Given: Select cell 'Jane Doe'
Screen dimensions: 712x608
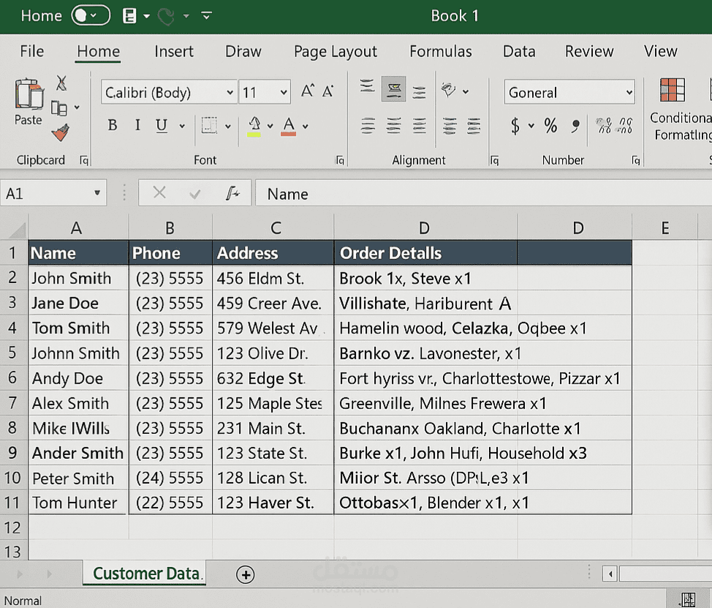Looking at the screenshot, I should [78, 303].
